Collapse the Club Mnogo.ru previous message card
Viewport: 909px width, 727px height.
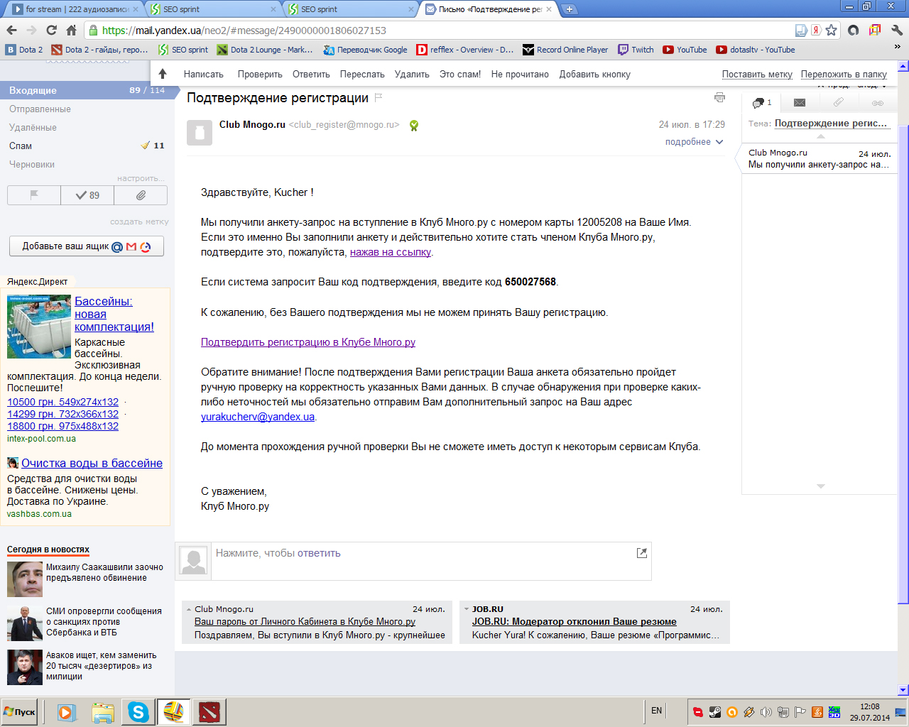click(x=188, y=609)
